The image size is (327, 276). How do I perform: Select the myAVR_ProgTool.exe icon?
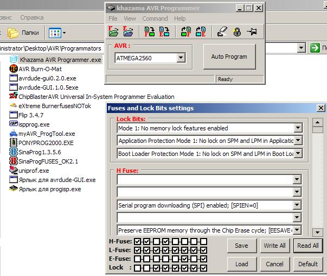[14, 133]
